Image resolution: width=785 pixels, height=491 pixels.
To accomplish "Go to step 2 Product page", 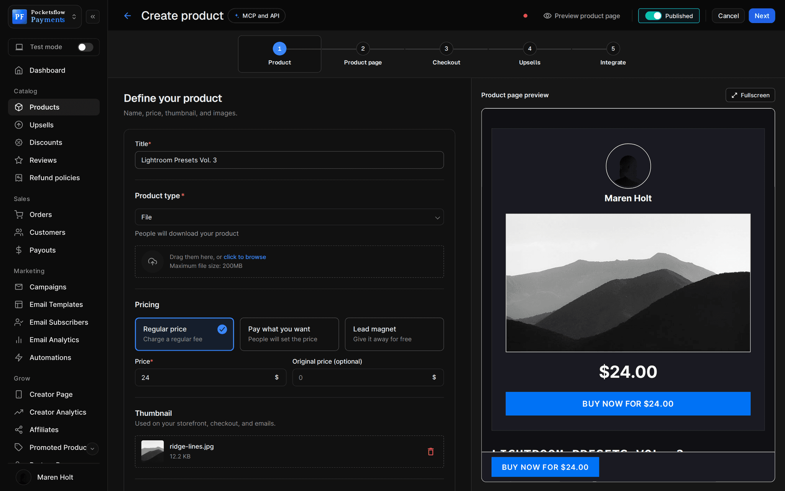I will [x=363, y=54].
